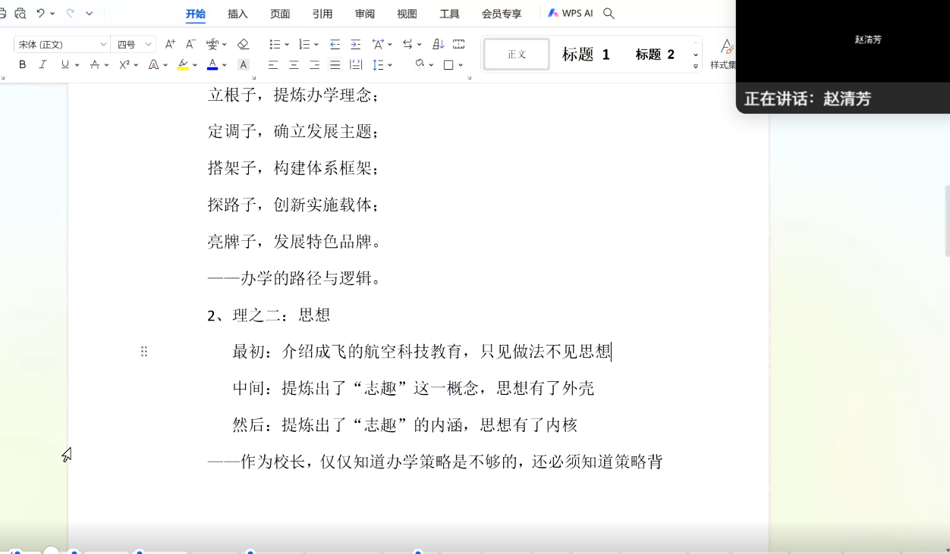Toggle text effects outlined A
950x554 pixels.
point(153,65)
